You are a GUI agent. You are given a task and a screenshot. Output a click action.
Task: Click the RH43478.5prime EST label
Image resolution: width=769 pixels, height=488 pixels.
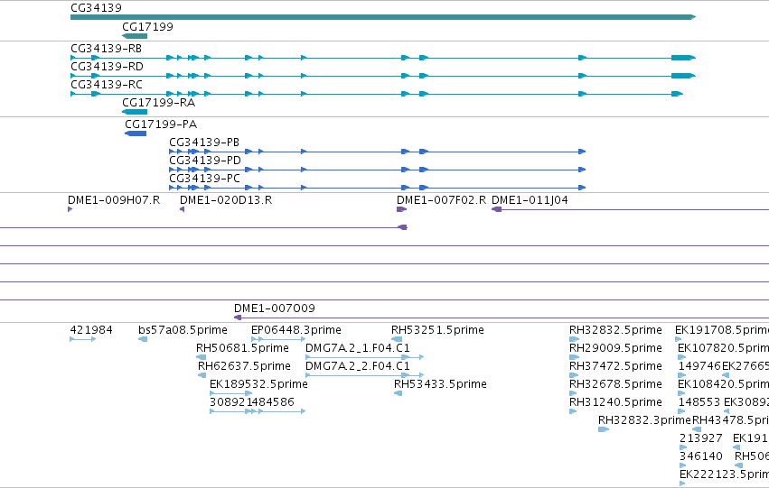pyautogui.click(x=730, y=420)
